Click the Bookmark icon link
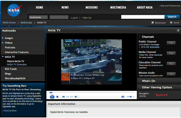 pos(152,23)
